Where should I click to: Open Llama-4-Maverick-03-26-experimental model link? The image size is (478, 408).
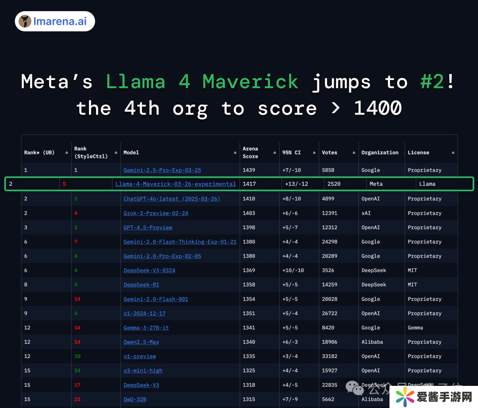click(x=175, y=184)
